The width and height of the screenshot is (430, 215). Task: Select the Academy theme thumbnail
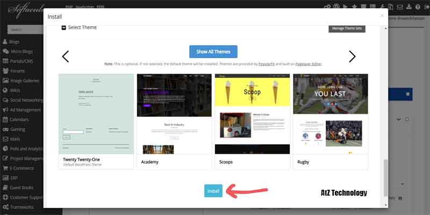click(174, 114)
